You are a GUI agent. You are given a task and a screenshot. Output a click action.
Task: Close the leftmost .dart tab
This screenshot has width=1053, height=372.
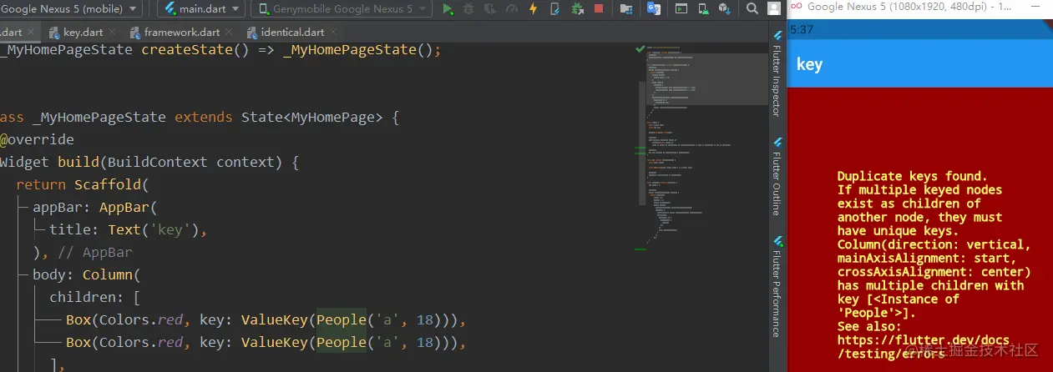coord(32,32)
